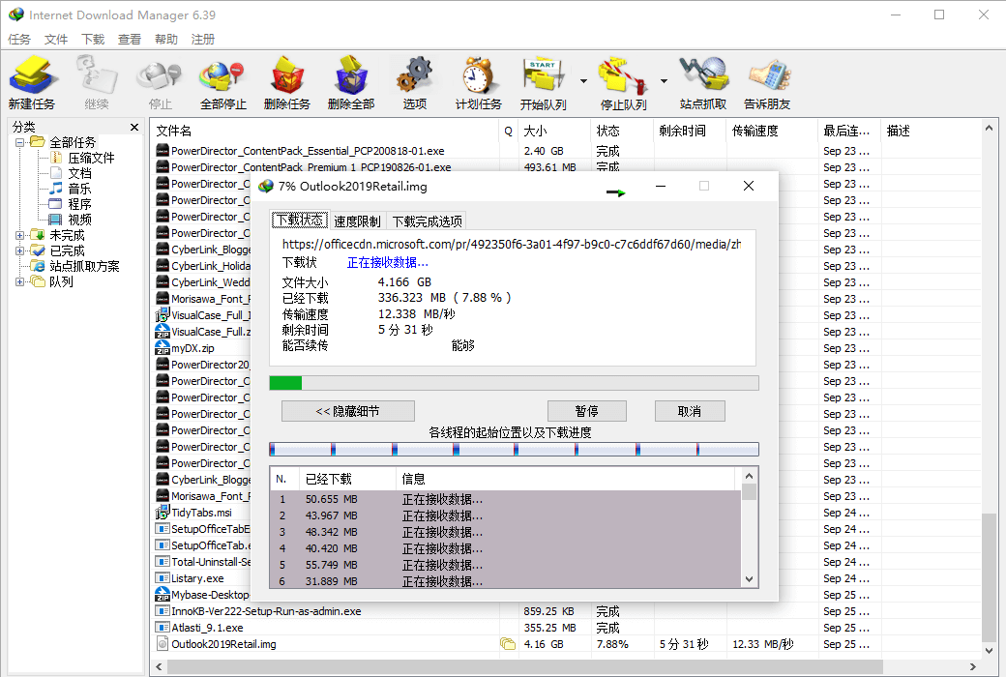The width and height of the screenshot is (1006, 677).
Task: Sort by 传输速度 column header
Action: (x=772, y=131)
